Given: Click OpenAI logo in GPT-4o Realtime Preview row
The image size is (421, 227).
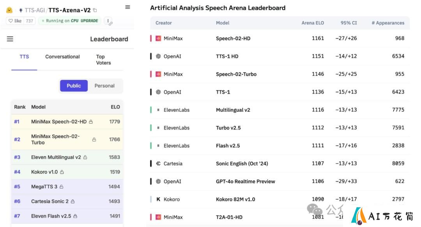Looking at the screenshot, I should click(158, 181).
